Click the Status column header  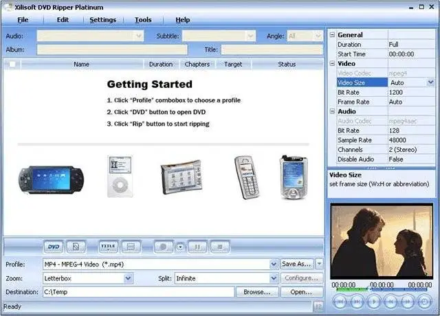287,64
